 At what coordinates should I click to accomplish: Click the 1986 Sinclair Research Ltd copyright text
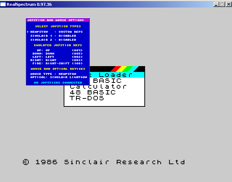pyautogui.click(x=104, y=162)
